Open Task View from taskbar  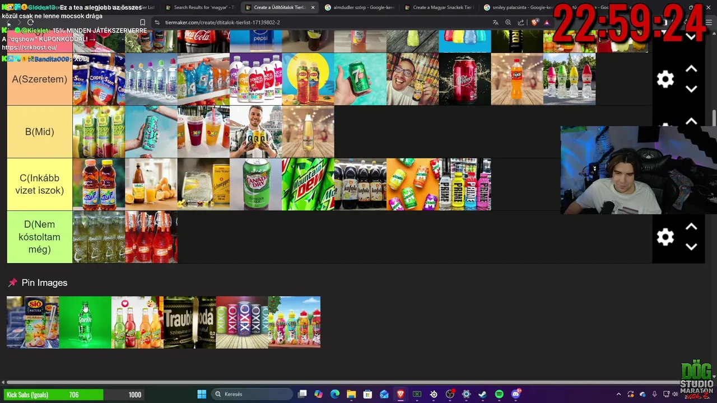[302, 394]
